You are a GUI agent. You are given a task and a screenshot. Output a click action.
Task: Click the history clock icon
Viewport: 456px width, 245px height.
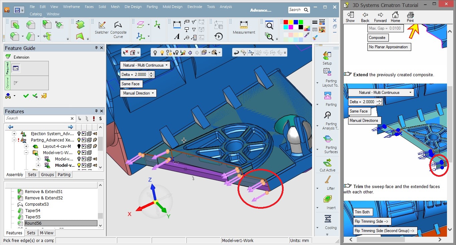[x=218, y=36]
